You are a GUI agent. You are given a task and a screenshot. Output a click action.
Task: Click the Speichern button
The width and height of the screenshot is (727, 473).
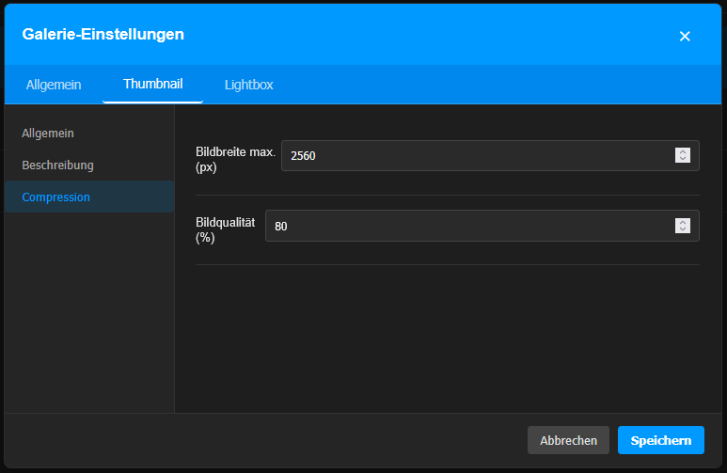coord(661,440)
